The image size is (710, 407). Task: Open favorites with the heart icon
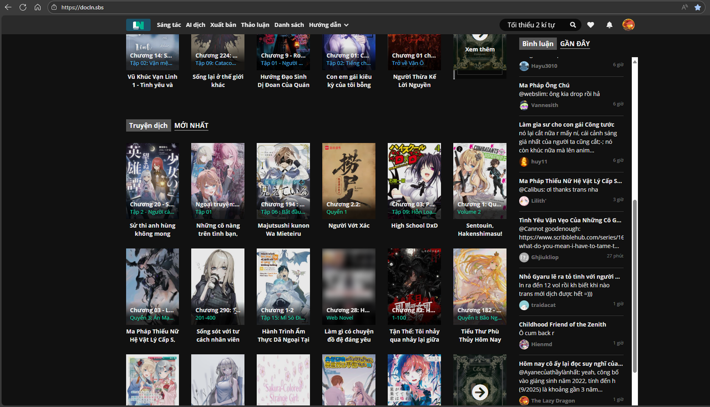click(591, 25)
